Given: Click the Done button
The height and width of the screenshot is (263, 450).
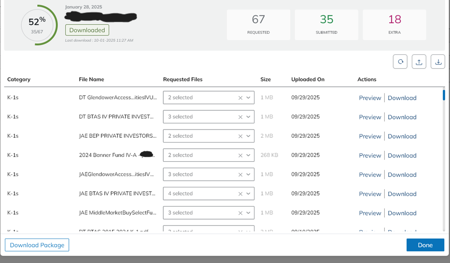Looking at the screenshot, I should click(425, 245).
